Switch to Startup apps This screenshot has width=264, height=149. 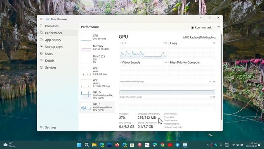(57, 47)
